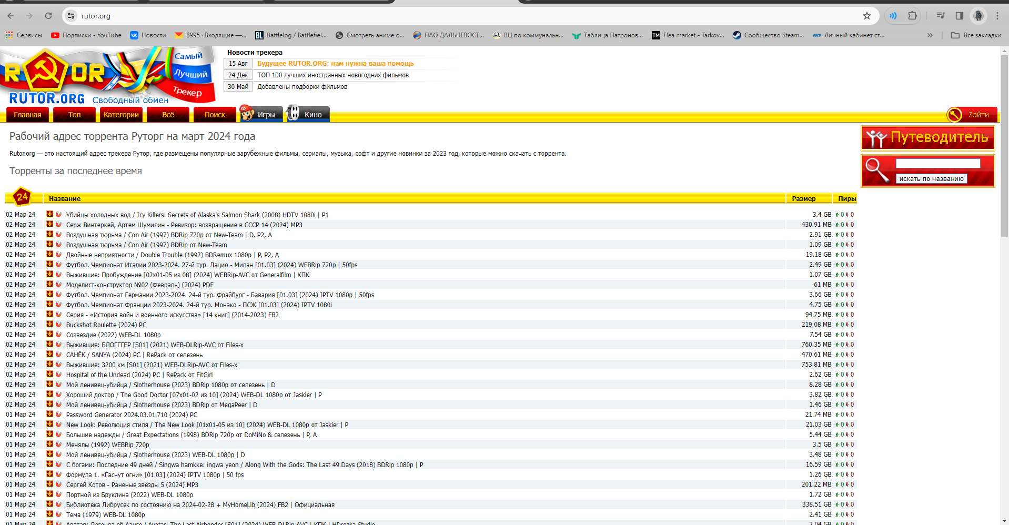
Task: Open the "Сообщество Steam" bookmark
Action: [769, 35]
